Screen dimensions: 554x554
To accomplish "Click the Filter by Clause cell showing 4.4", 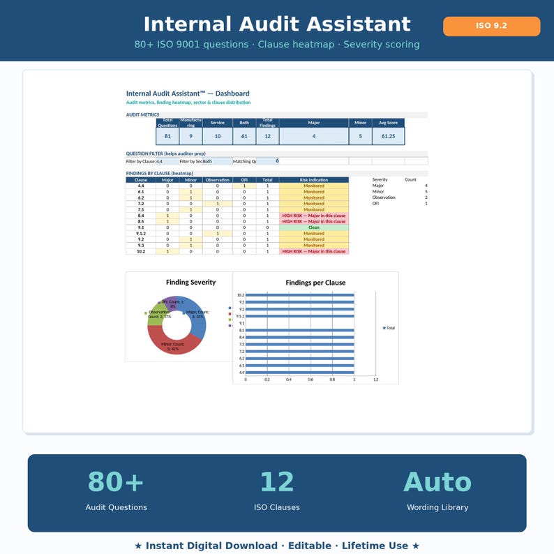I will click(x=167, y=161).
